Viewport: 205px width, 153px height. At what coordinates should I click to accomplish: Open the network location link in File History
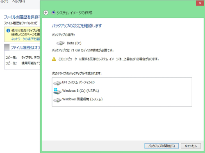pos(26,39)
